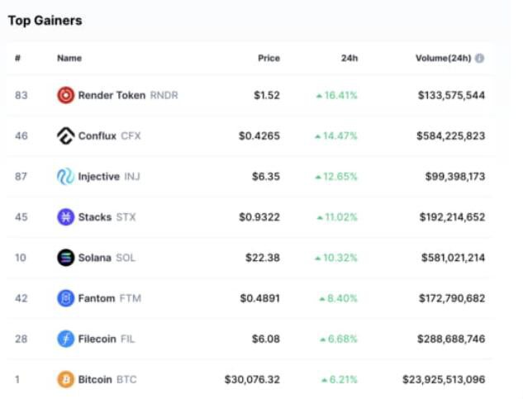Sort table by Name column
Screen dimensions: 523x399
69,59
